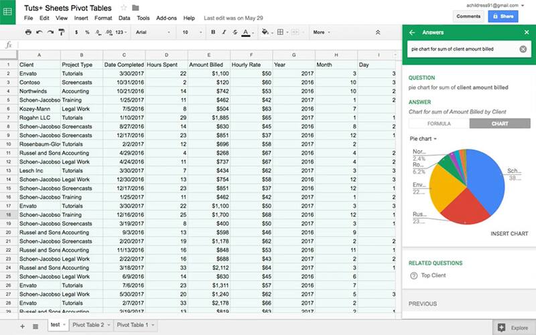
Task: Open the Data menu
Action: pos(124,18)
